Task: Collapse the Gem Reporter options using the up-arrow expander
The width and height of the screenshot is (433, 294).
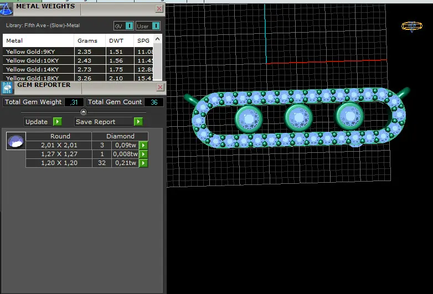Action: click(x=84, y=111)
